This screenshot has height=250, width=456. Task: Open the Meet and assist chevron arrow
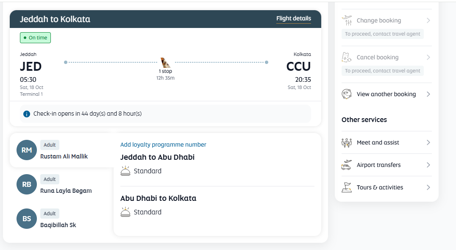coord(428,142)
